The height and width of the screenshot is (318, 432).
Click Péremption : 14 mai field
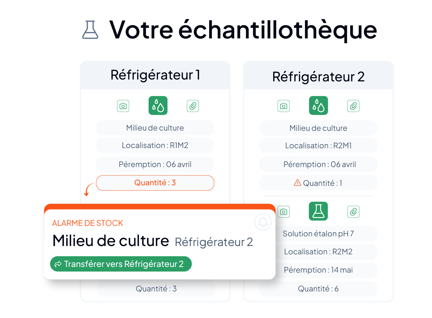[x=318, y=270]
